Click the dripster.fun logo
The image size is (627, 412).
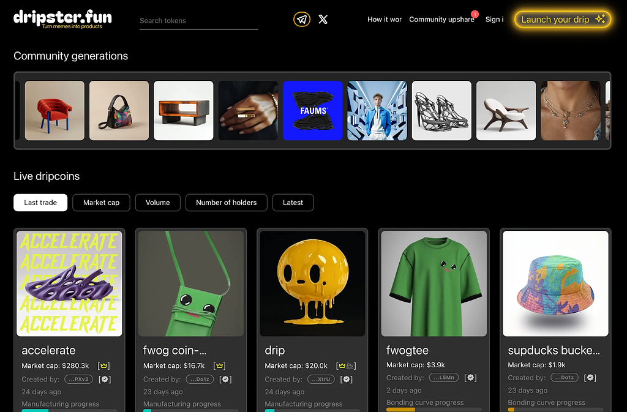[62, 18]
